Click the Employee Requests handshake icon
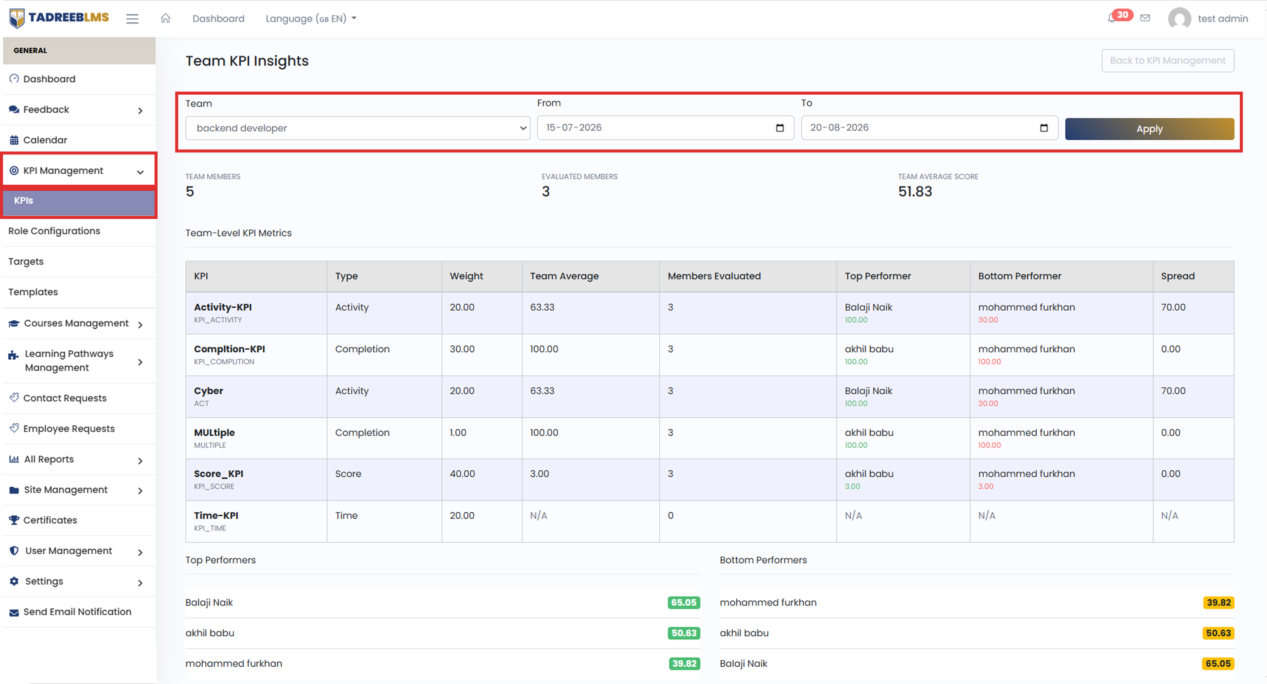The image size is (1267, 684). pos(14,428)
